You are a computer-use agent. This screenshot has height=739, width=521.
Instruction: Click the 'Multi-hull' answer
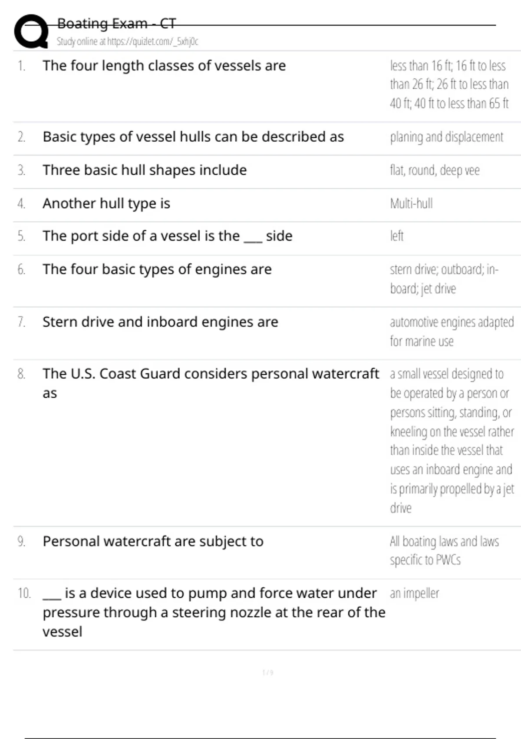411,203
